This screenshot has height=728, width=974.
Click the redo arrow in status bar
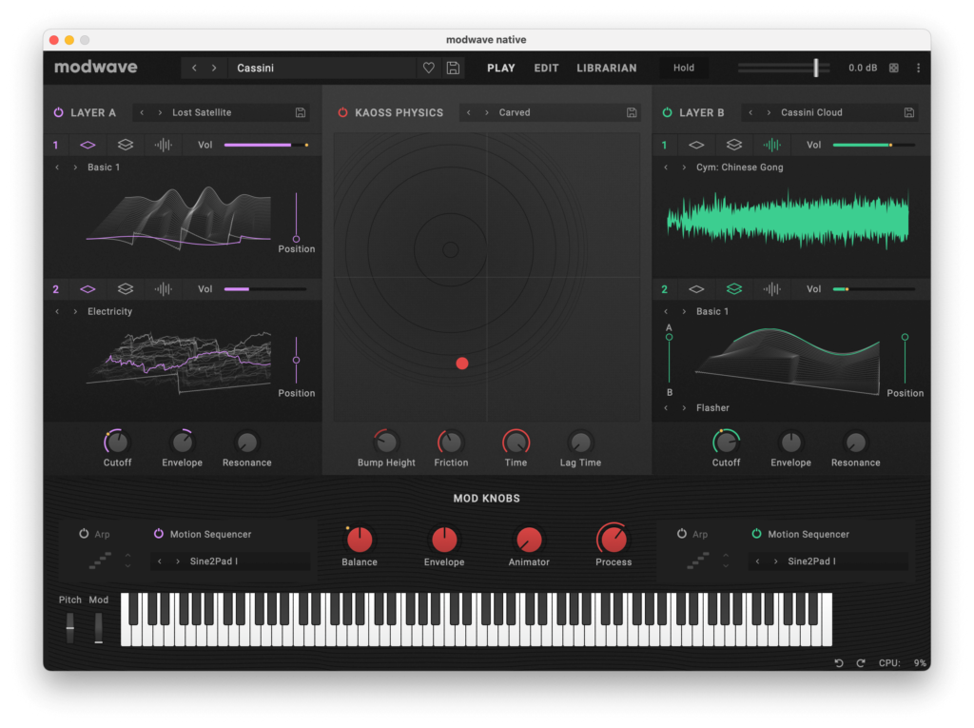pyautogui.click(x=860, y=663)
